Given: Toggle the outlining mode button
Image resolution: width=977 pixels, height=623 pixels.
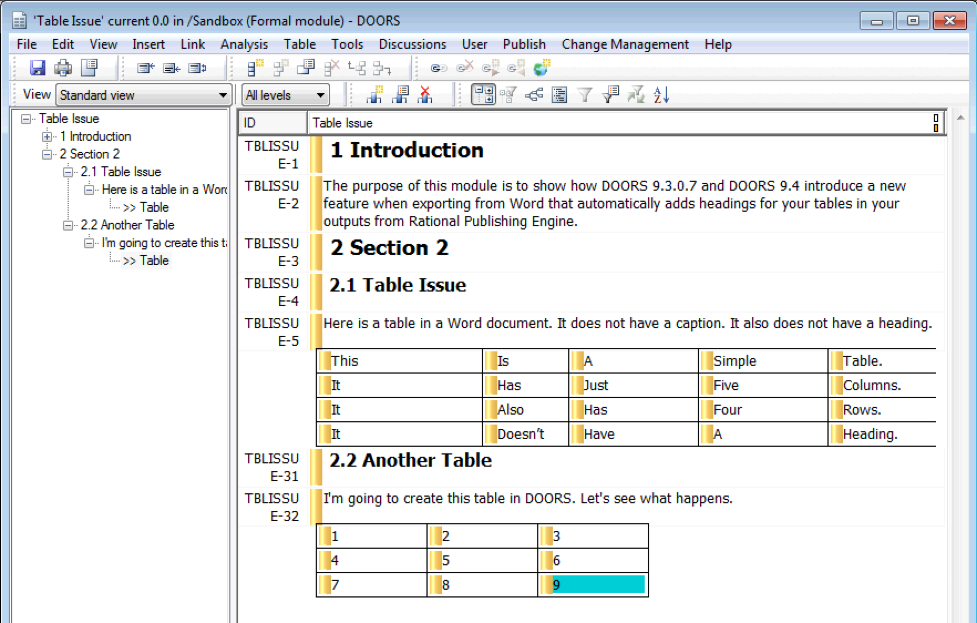Looking at the screenshot, I should point(483,95).
